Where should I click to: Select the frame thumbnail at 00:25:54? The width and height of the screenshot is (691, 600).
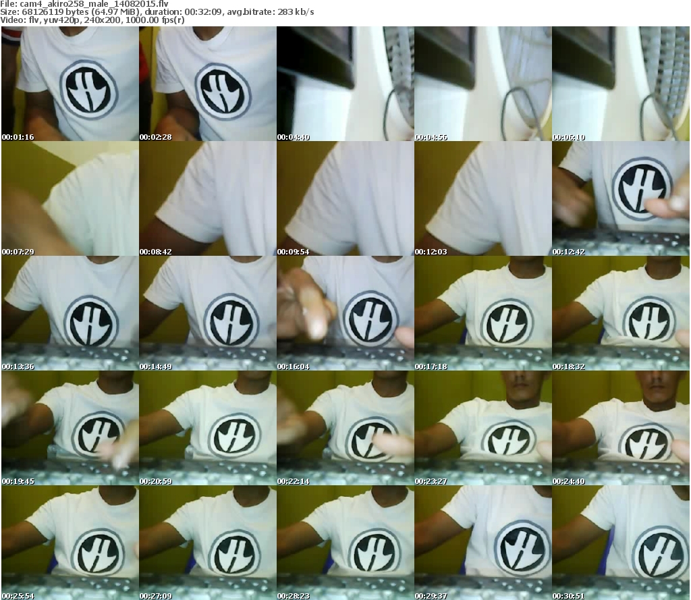pos(70,542)
